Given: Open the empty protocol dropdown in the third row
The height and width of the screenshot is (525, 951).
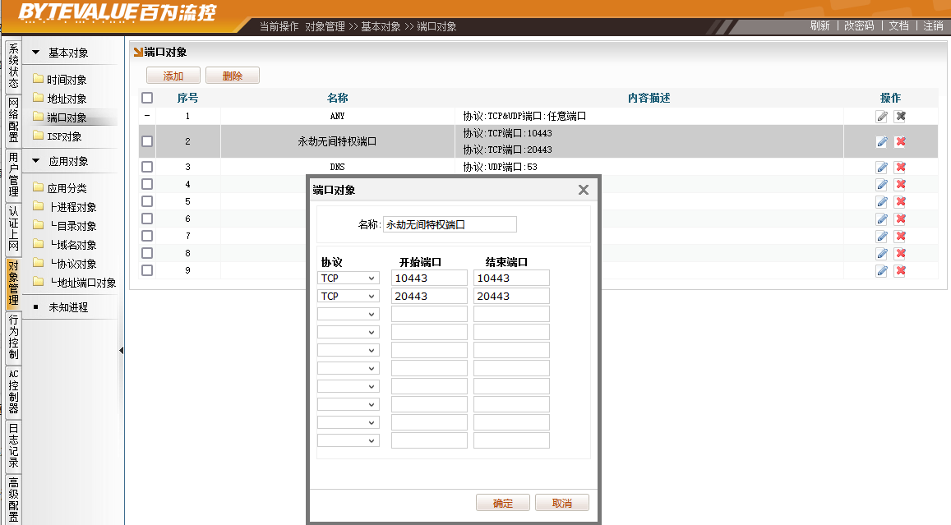Looking at the screenshot, I should pyautogui.click(x=349, y=314).
